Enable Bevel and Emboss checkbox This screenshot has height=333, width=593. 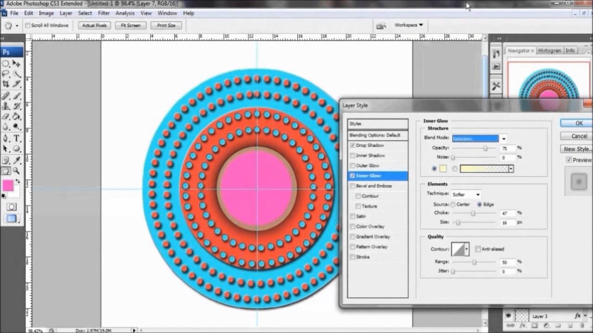pyautogui.click(x=353, y=186)
